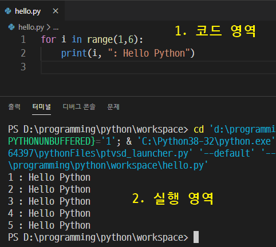This screenshot has width=276, height=247.
Task: Click the final terminal prompt cursor block
Action: click(x=196, y=237)
